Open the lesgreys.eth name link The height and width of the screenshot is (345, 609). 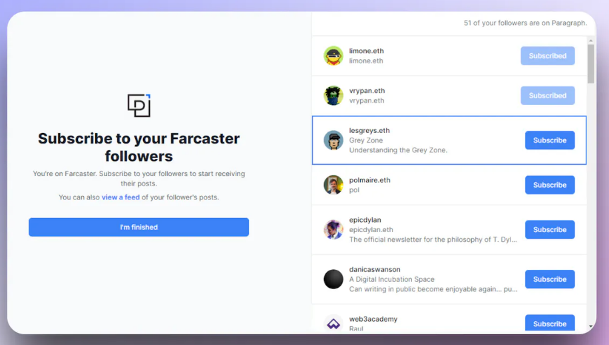click(x=369, y=131)
